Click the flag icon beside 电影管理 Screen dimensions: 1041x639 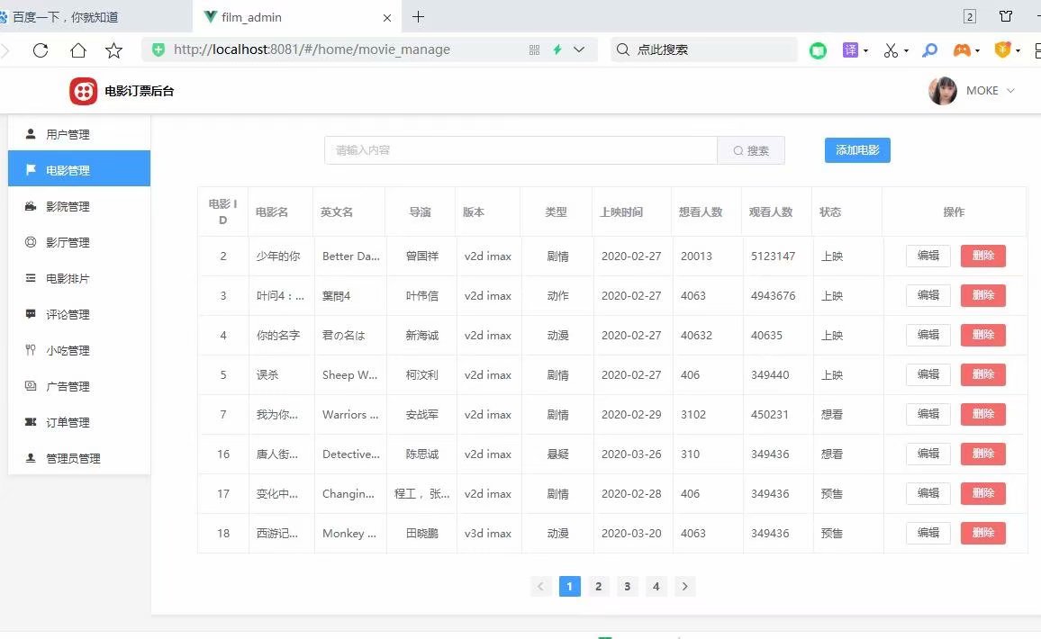click(x=31, y=170)
